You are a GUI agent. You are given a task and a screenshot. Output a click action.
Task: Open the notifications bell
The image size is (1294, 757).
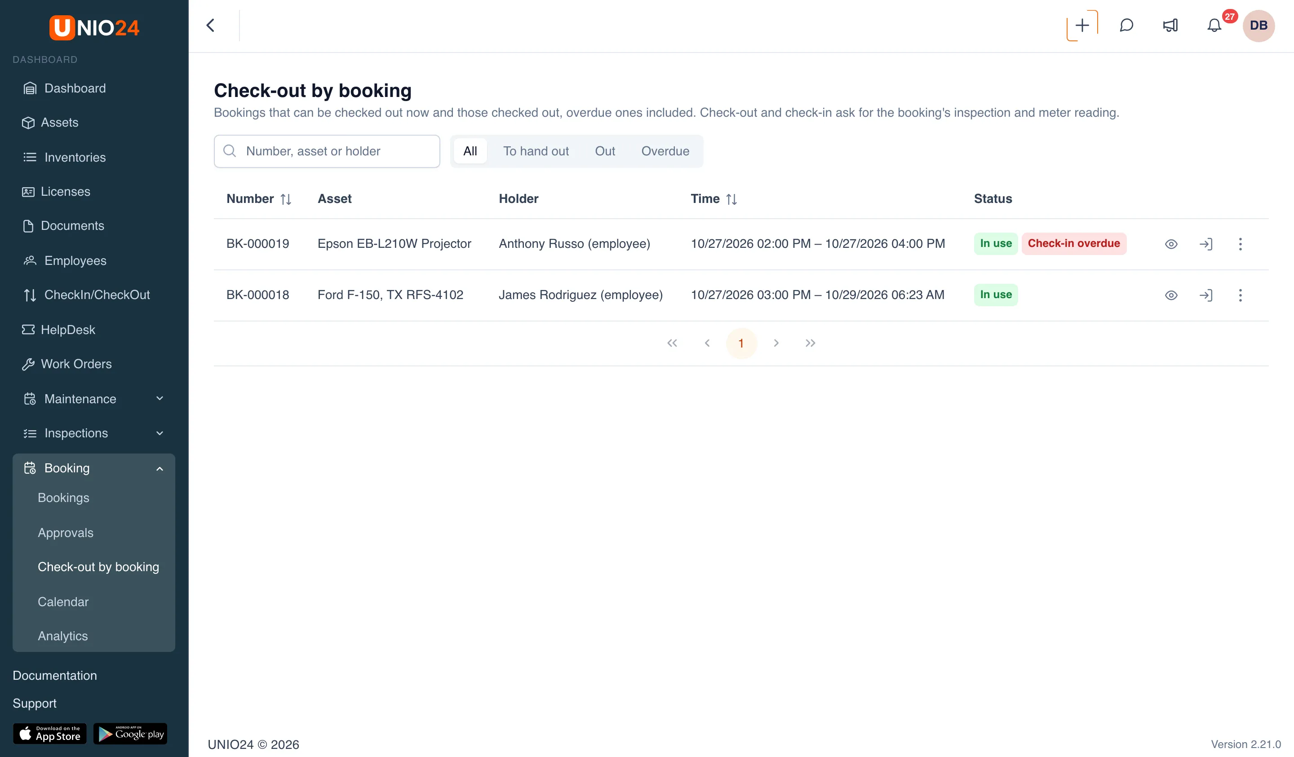tap(1214, 26)
